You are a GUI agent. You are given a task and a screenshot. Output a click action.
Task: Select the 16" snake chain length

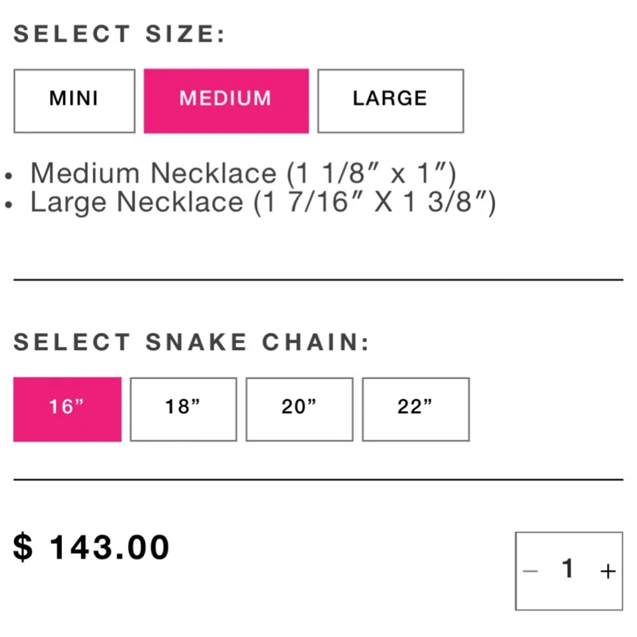pyautogui.click(x=67, y=408)
